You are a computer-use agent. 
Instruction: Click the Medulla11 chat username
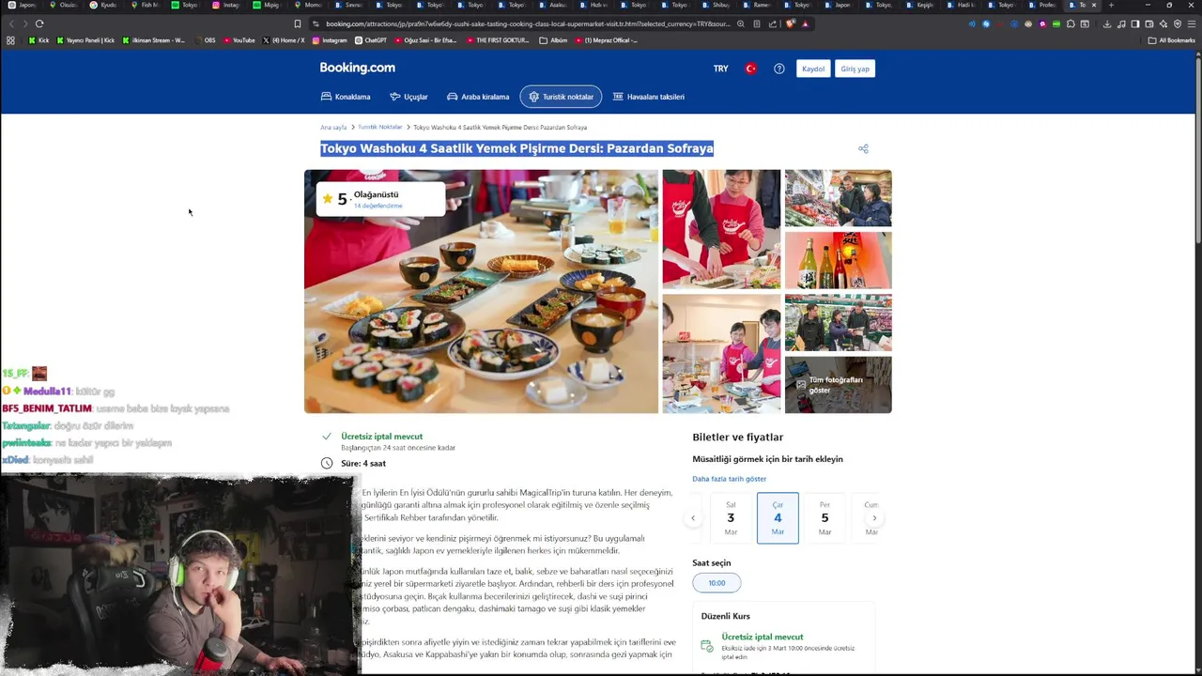(46, 391)
